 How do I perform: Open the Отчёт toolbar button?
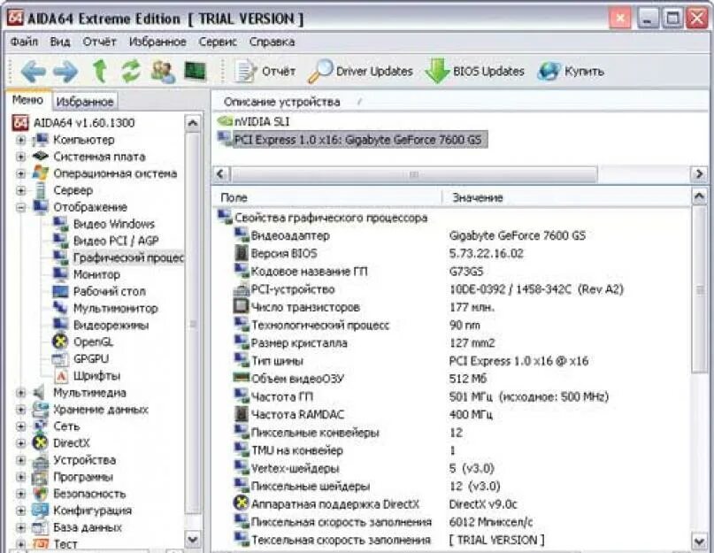pyautogui.click(x=265, y=72)
